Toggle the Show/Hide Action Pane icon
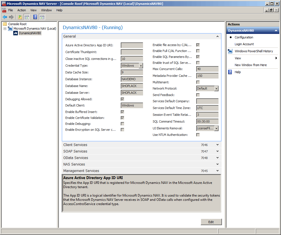The width and height of the screenshot is (281, 235). click(42, 17)
